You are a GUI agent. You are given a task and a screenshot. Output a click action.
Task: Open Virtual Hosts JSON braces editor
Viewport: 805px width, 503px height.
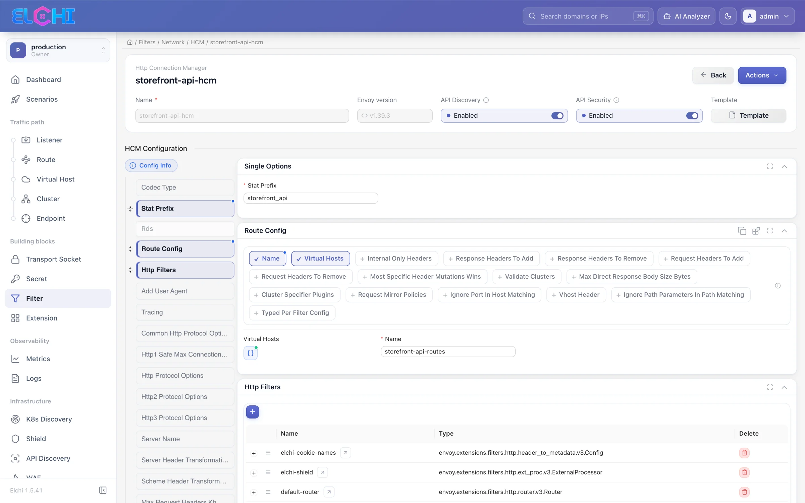(251, 353)
